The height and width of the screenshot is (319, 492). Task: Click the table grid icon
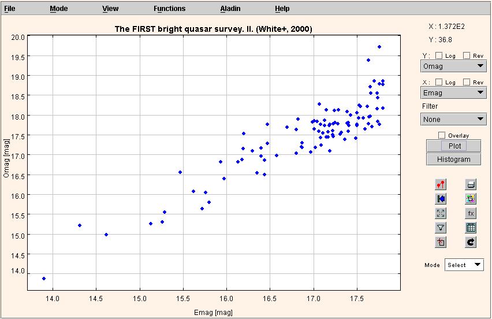tap(471, 228)
